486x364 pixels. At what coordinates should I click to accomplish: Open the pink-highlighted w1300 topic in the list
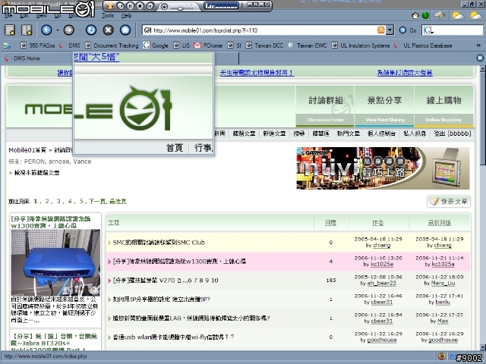(x=179, y=261)
